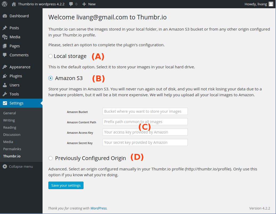
Task: Open the Permalinks settings submenu item
Action: (x=12, y=149)
